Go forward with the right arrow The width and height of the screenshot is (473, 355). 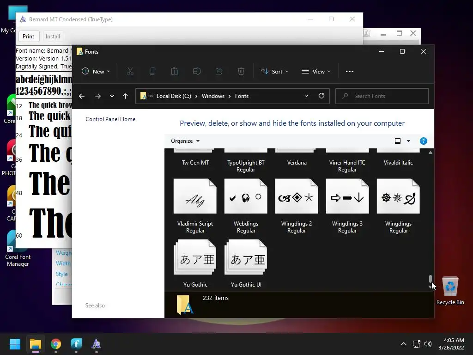point(98,96)
